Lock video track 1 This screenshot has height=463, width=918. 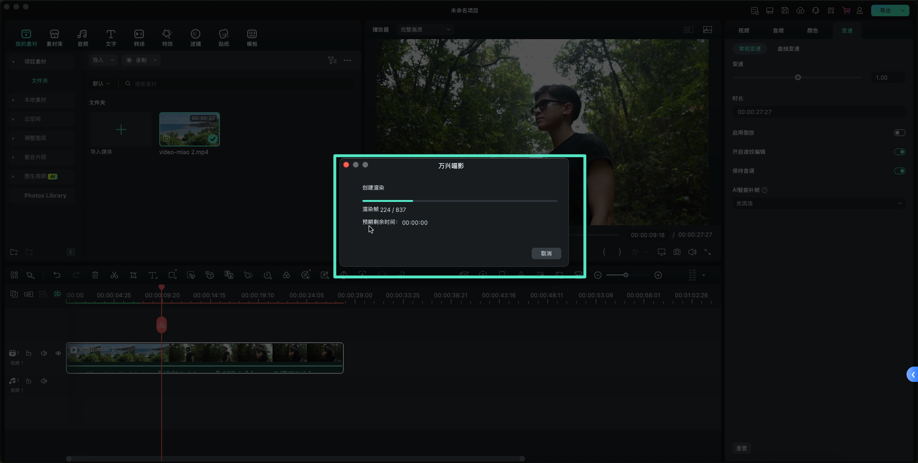[x=29, y=353]
